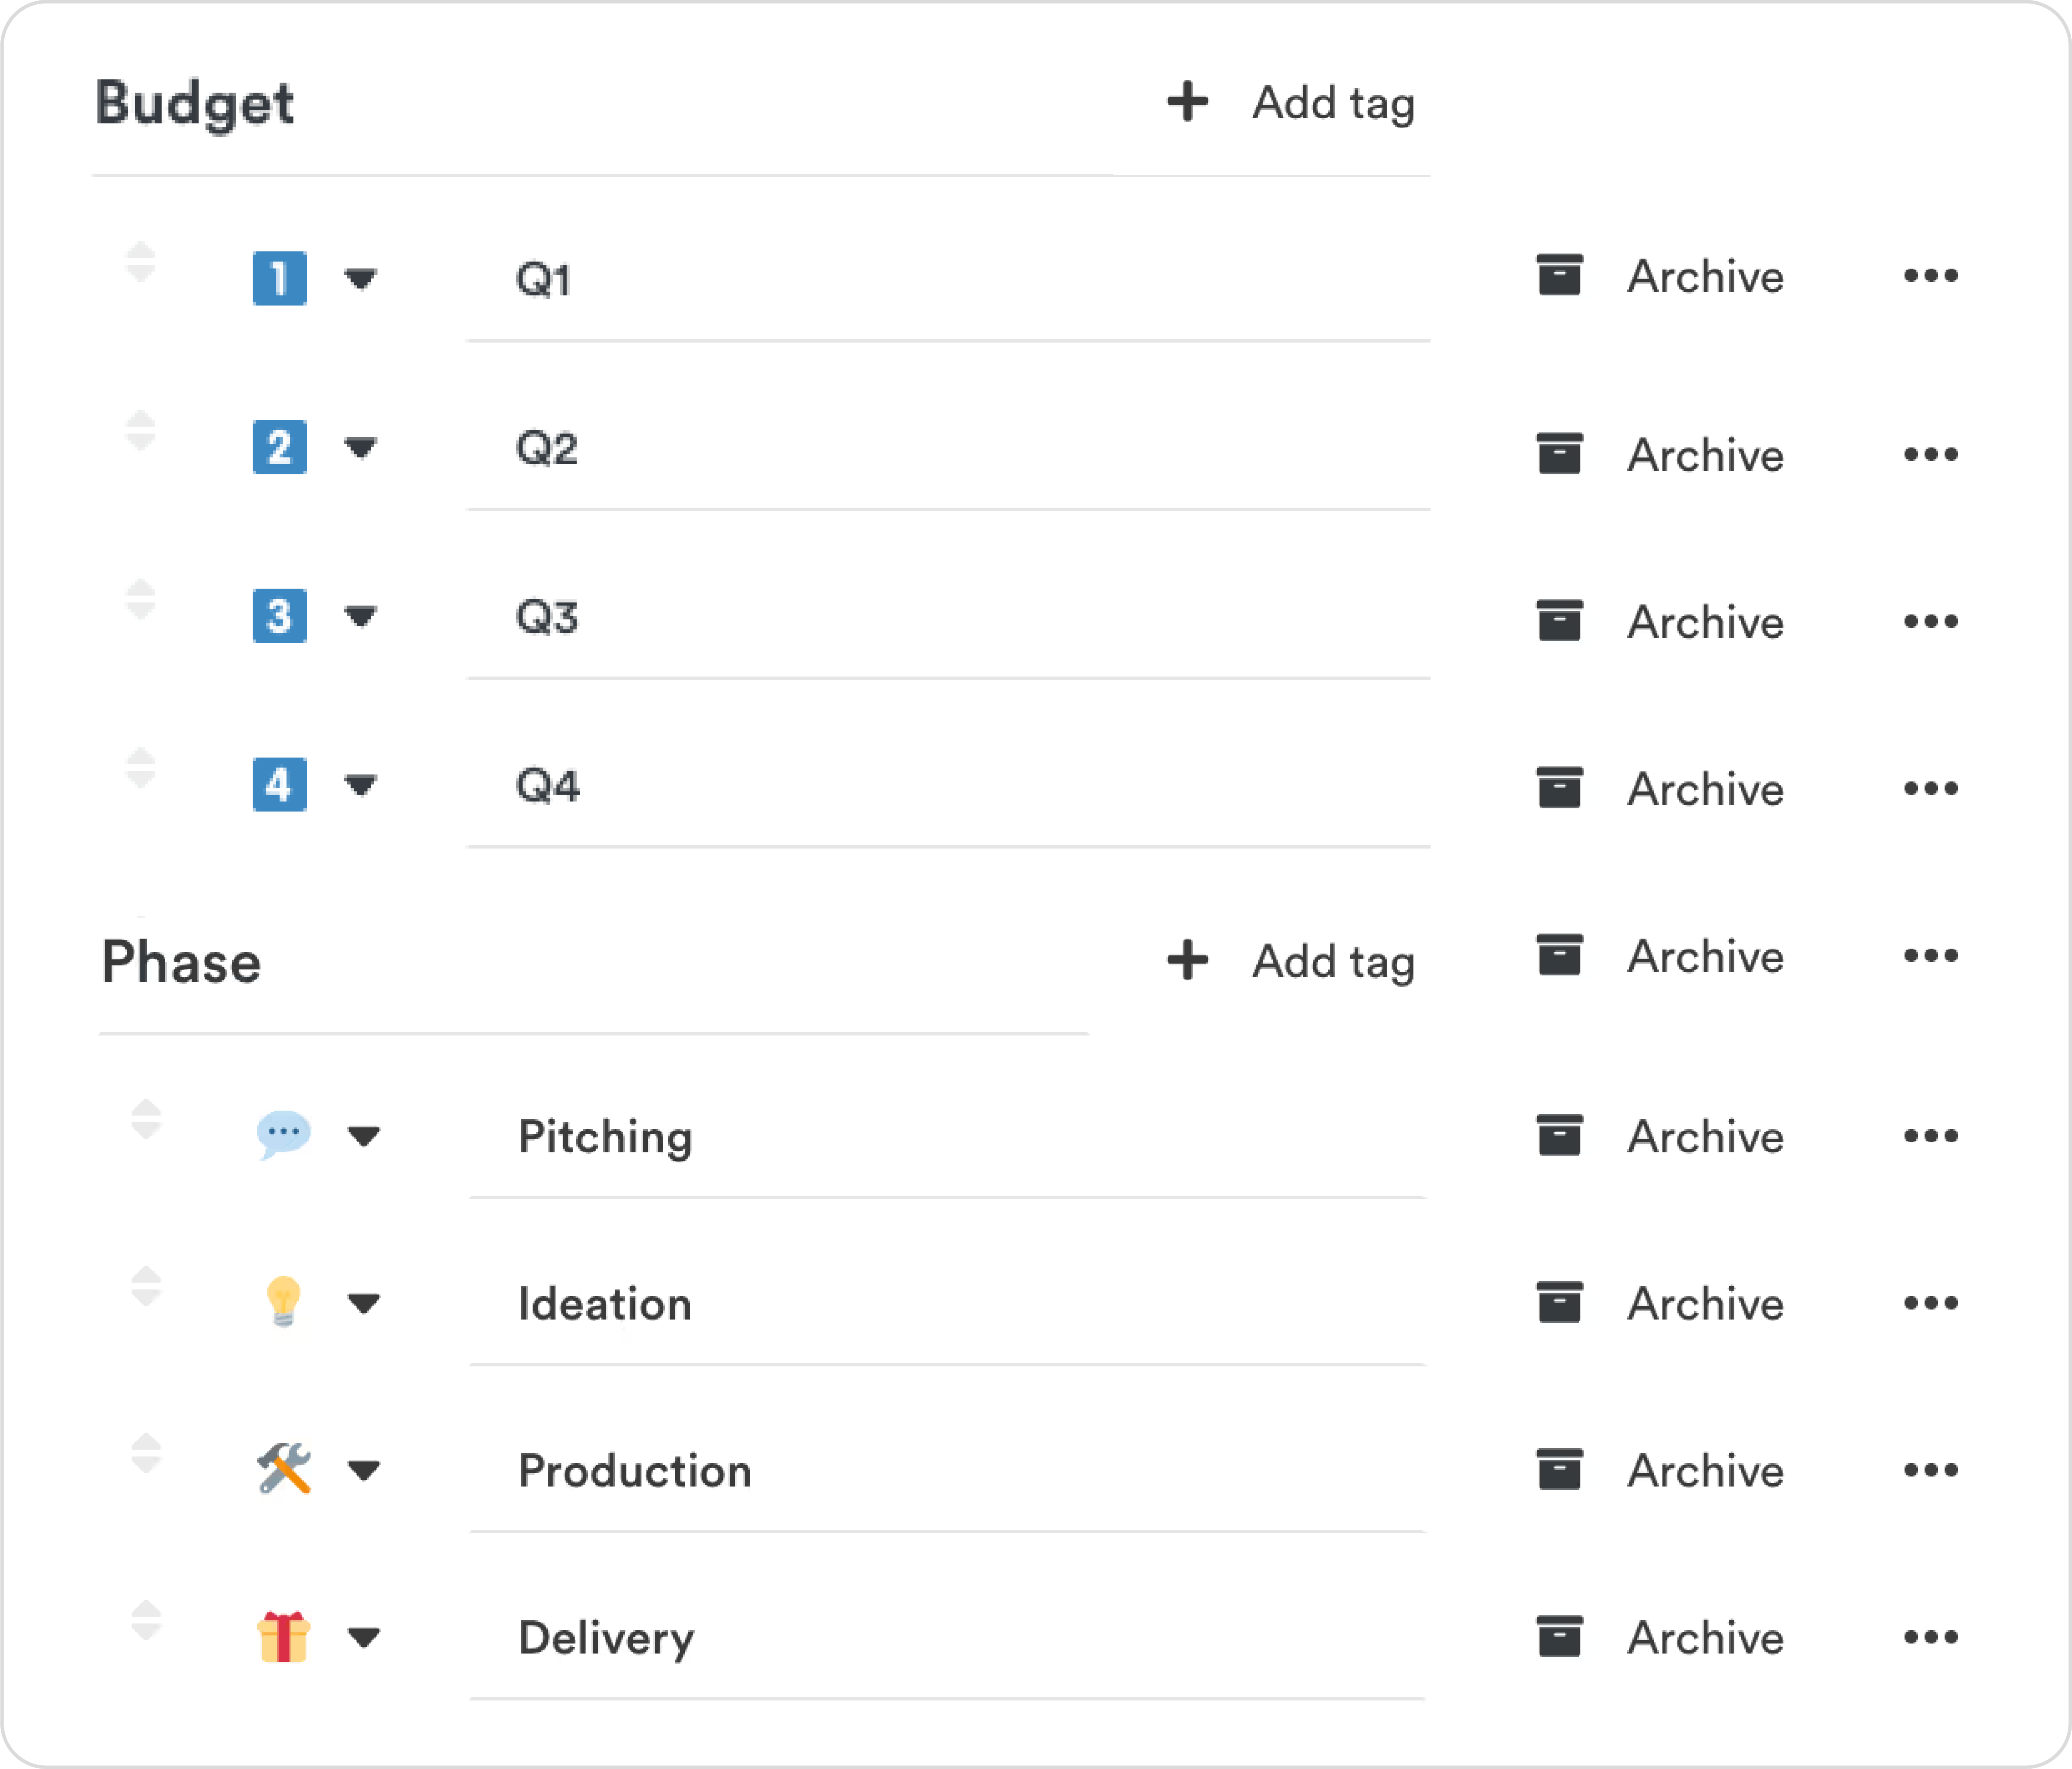
Task: Open the icon dropdown arrow for Ideation
Action: [x=364, y=1303]
